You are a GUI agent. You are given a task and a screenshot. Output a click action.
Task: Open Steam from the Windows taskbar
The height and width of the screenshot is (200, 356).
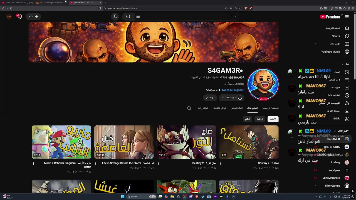203,197
